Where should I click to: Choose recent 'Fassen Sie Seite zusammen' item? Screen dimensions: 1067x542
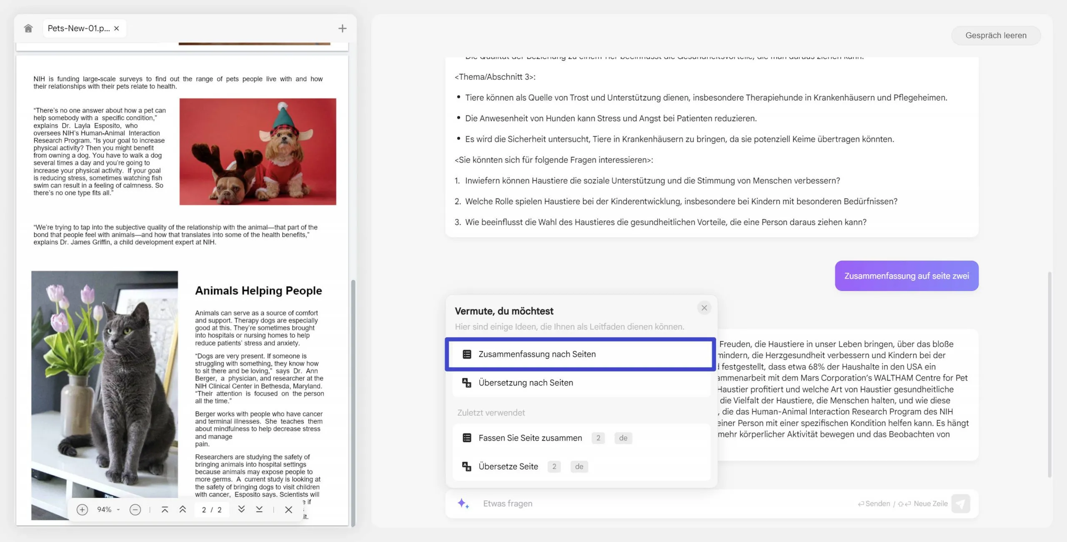(x=530, y=438)
